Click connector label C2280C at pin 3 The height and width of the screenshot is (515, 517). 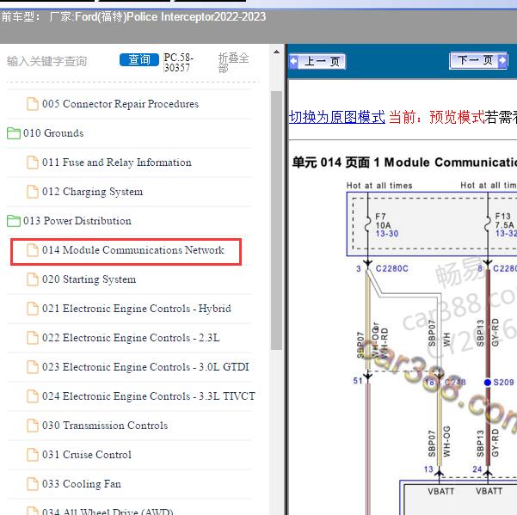[391, 268]
